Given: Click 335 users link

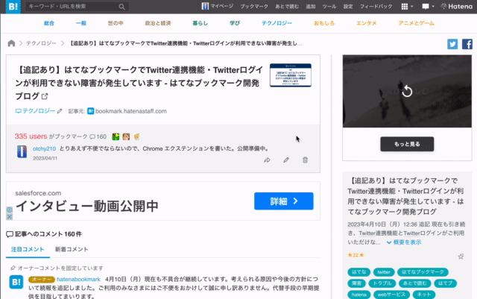Looking at the screenshot, I should coord(31,136).
